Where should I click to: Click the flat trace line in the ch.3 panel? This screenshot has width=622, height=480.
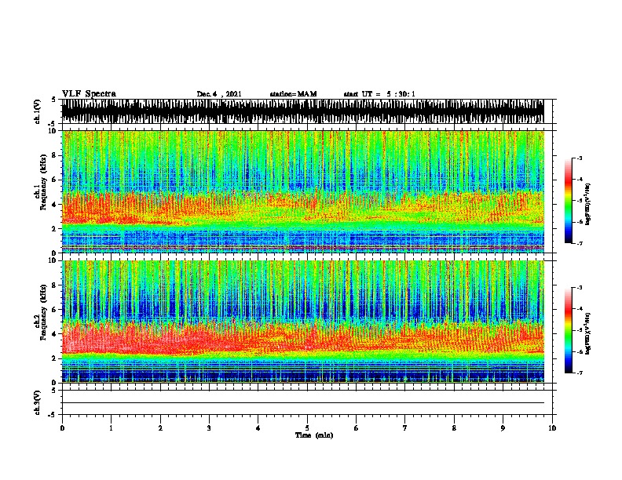(302, 403)
